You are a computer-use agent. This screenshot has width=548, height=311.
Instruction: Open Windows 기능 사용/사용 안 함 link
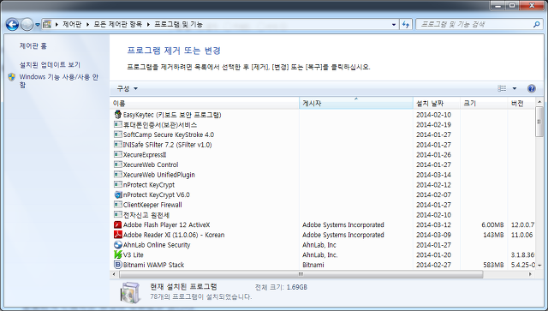59,81
